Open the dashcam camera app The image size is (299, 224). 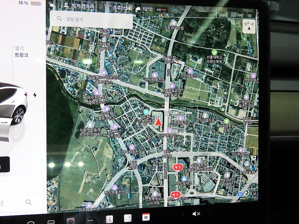[71, 220]
